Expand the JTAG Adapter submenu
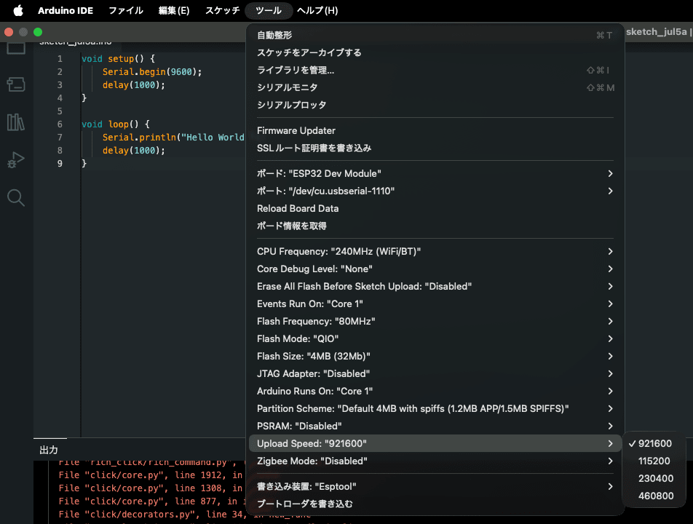The image size is (693, 524). click(435, 373)
